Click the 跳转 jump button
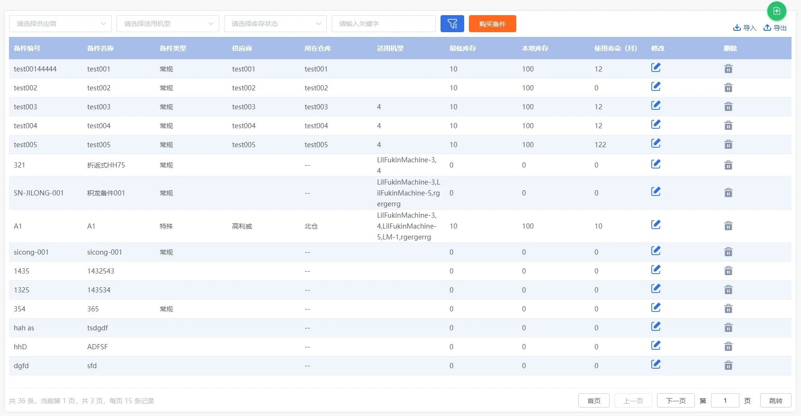This screenshot has width=801, height=416. tap(776, 401)
